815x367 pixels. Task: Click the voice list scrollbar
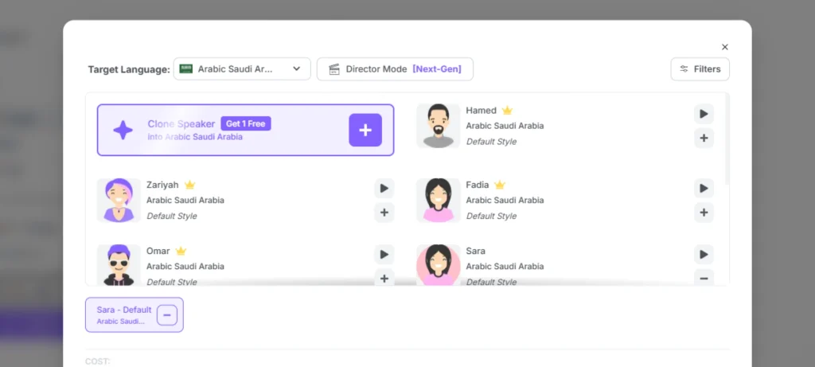727,139
